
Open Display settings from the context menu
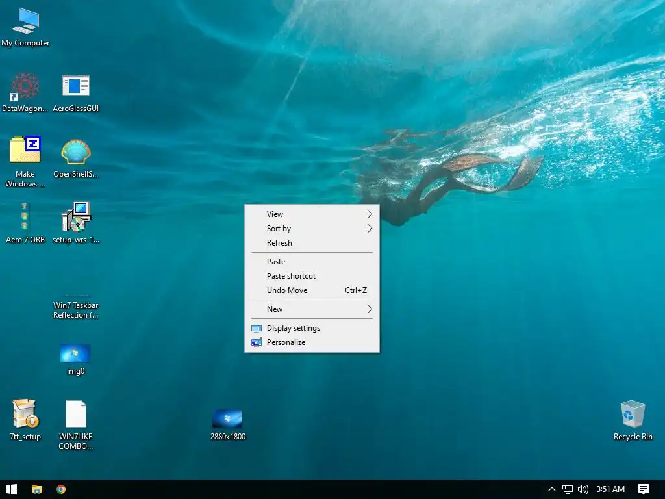(312, 328)
